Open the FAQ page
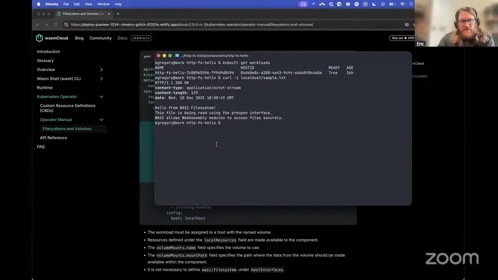Screen dimensions: 498x280 pyautogui.click(x=40, y=147)
